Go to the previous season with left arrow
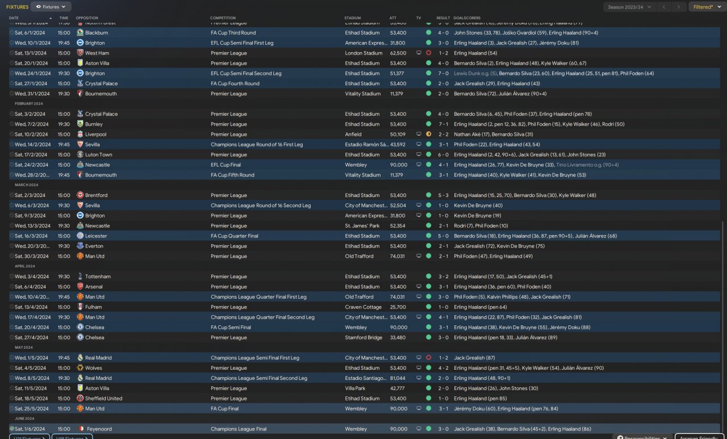The height and width of the screenshot is (439, 727). [664, 7]
